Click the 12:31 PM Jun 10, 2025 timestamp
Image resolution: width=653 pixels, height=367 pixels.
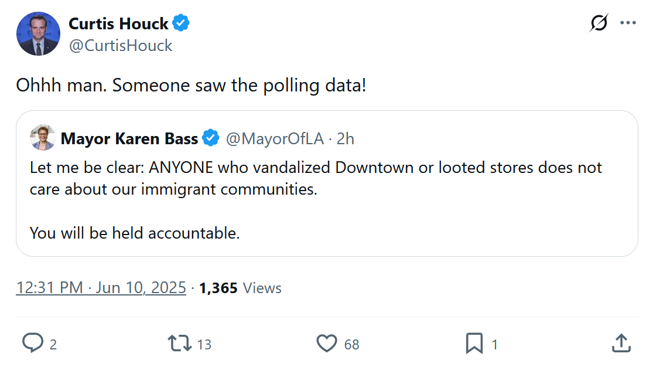(101, 288)
